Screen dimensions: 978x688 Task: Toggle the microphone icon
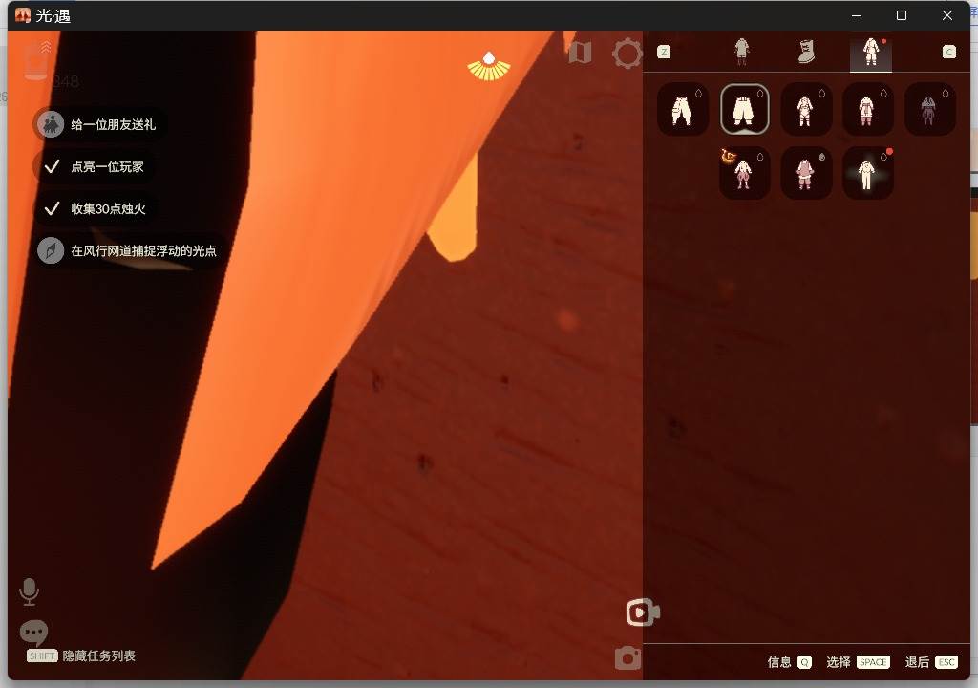(29, 591)
